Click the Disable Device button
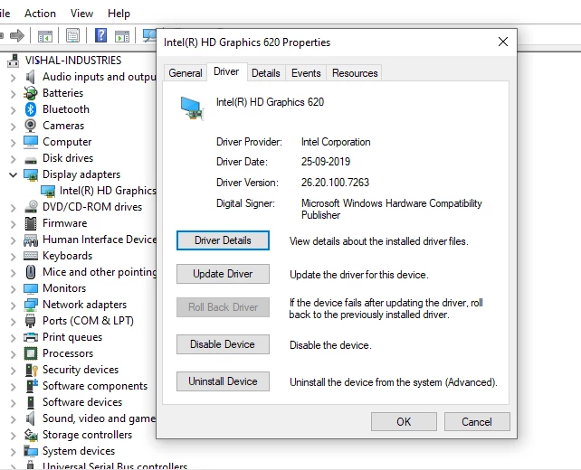This screenshot has height=470, width=581. (223, 344)
